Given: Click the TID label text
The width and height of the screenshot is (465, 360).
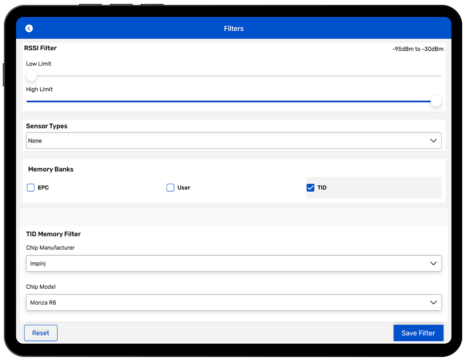Looking at the screenshot, I should (x=322, y=187).
